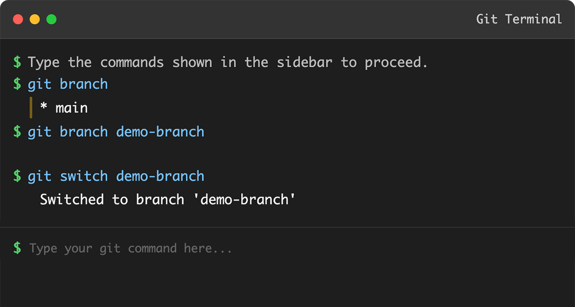Click the git switch demo-branch command

[115, 176]
